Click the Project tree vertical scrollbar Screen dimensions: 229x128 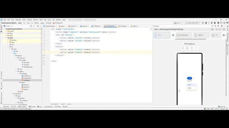(42, 53)
